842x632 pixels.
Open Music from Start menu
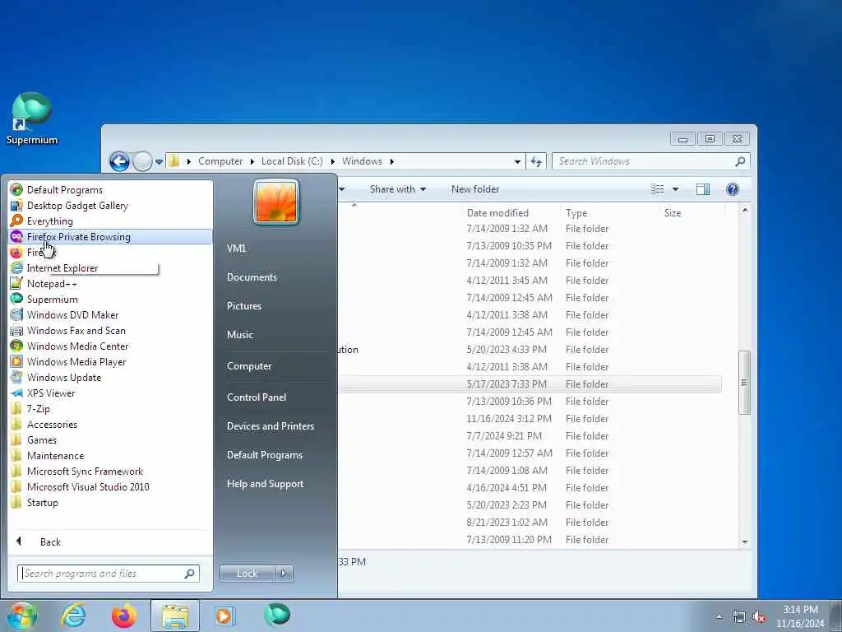[x=239, y=334]
